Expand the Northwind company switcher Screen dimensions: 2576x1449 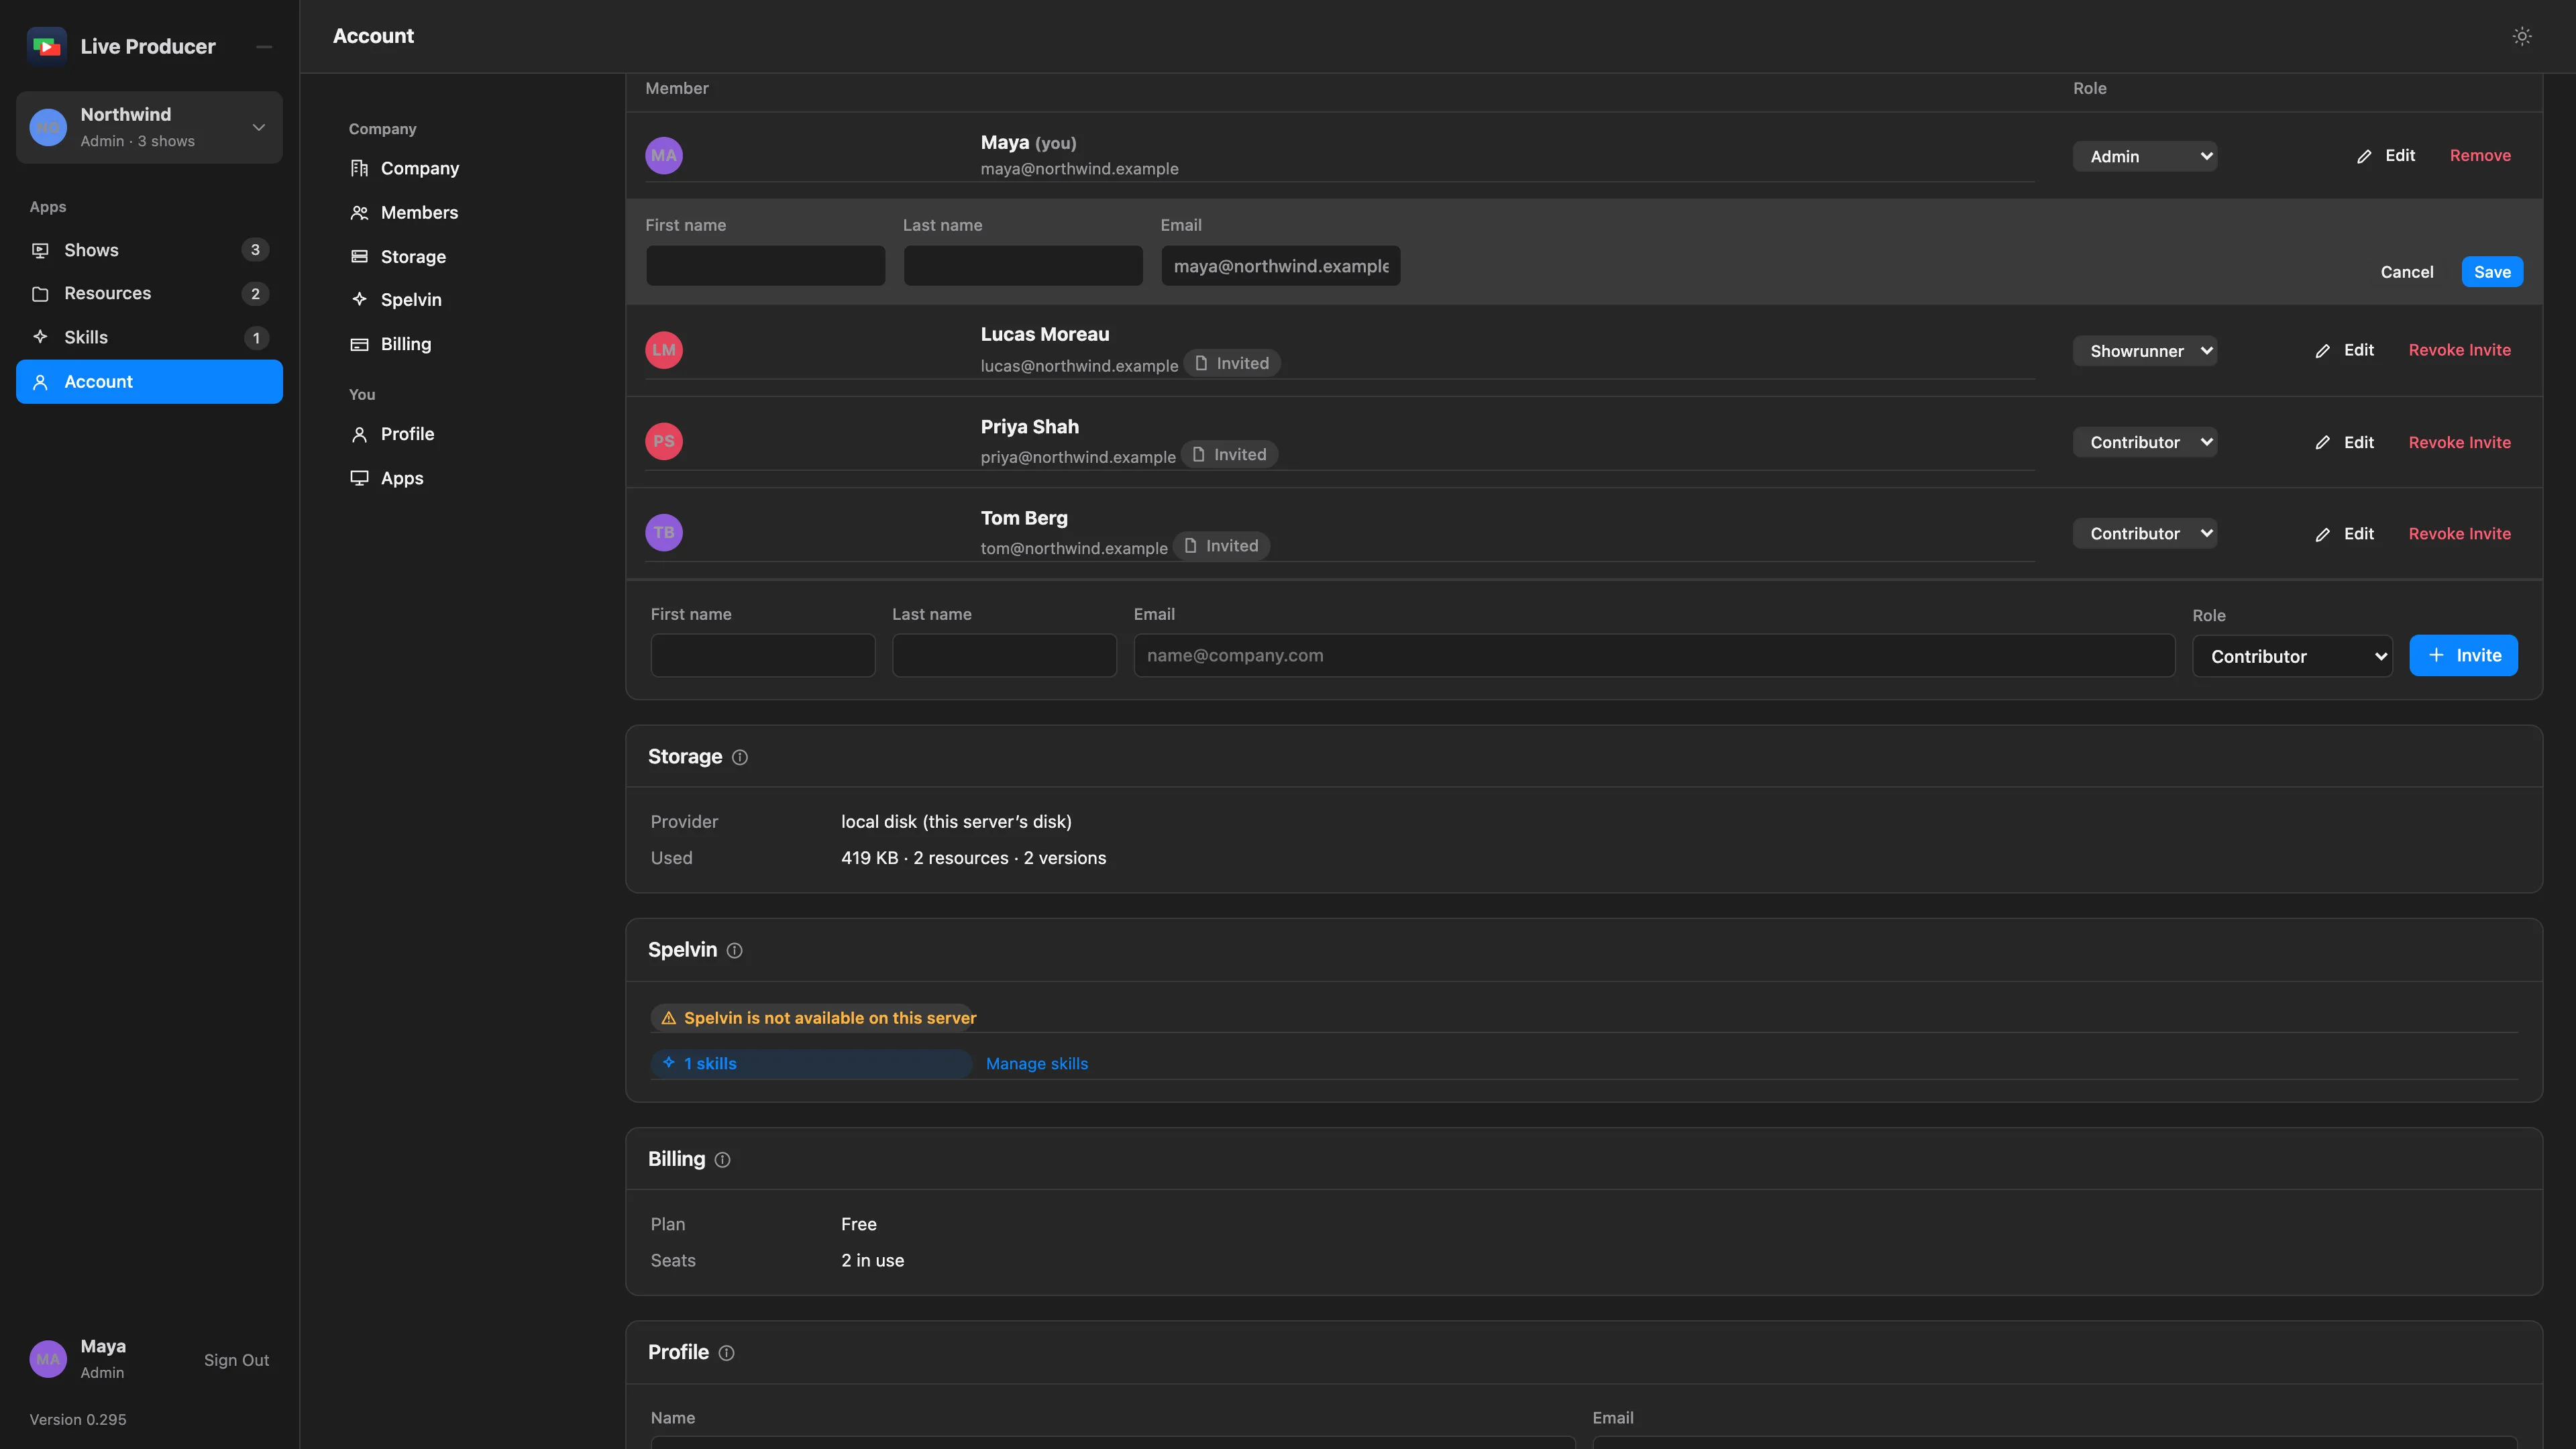149,127
